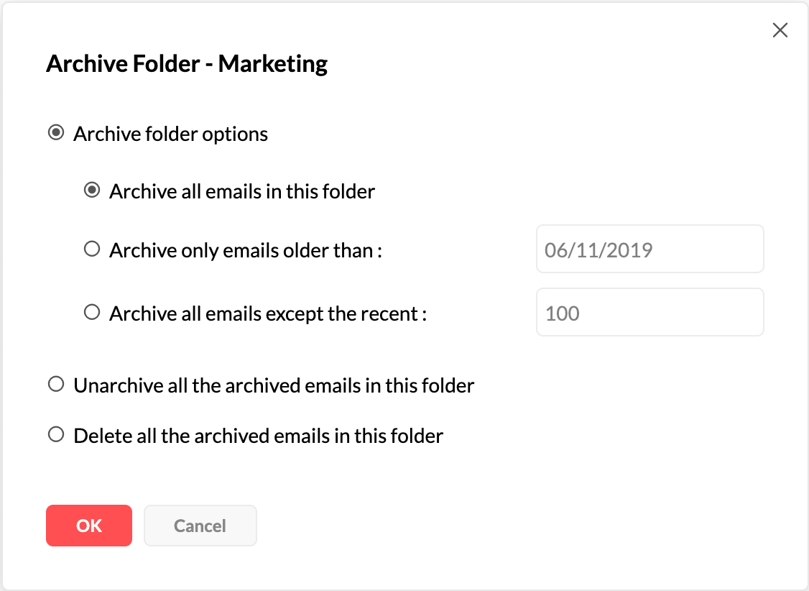
Task: Enable Archive only emails older than radio
Action: (91, 249)
